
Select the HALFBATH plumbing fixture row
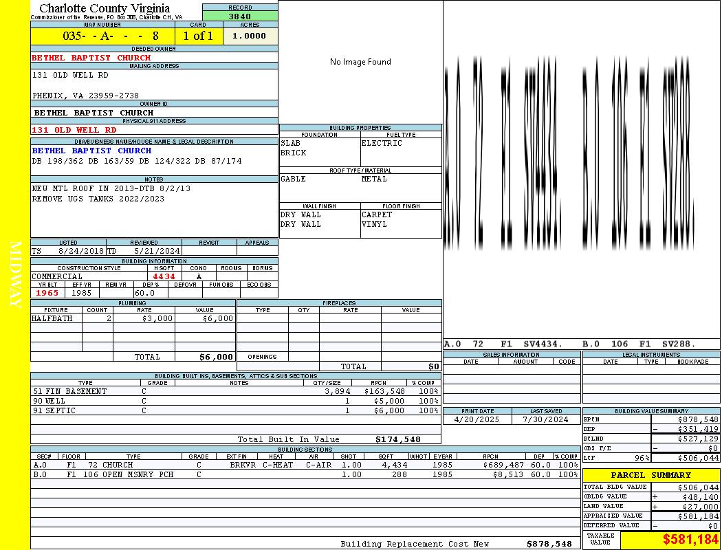tap(133, 319)
